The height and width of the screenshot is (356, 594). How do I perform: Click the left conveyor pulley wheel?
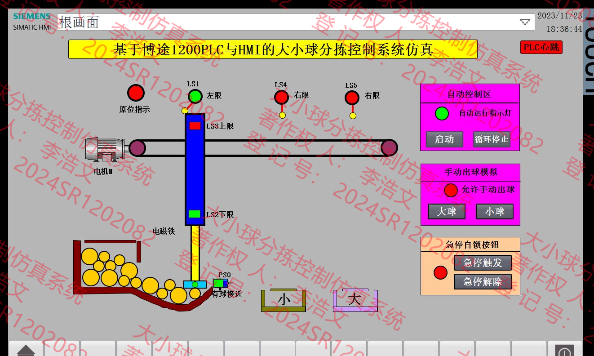[x=137, y=148]
